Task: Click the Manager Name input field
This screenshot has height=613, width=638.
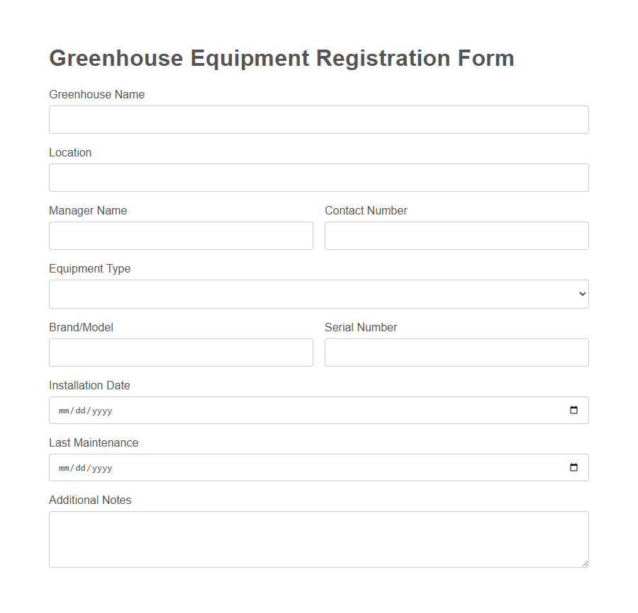Action: click(181, 235)
